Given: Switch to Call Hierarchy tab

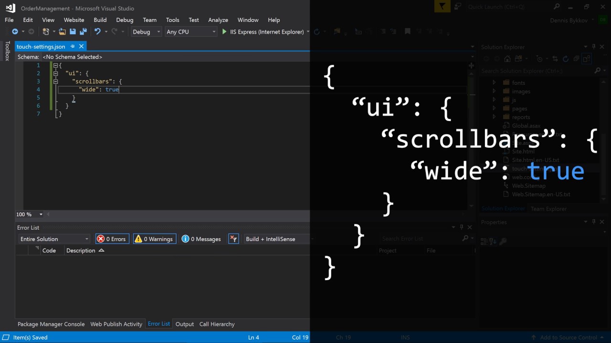Looking at the screenshot, I should (x=217, y=324).
